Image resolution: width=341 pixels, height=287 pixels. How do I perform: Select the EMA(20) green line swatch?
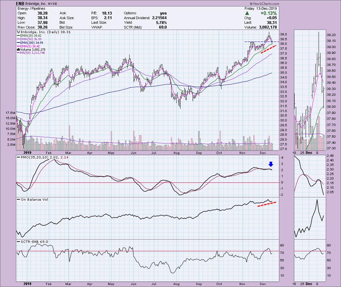(x=18, y=36)
